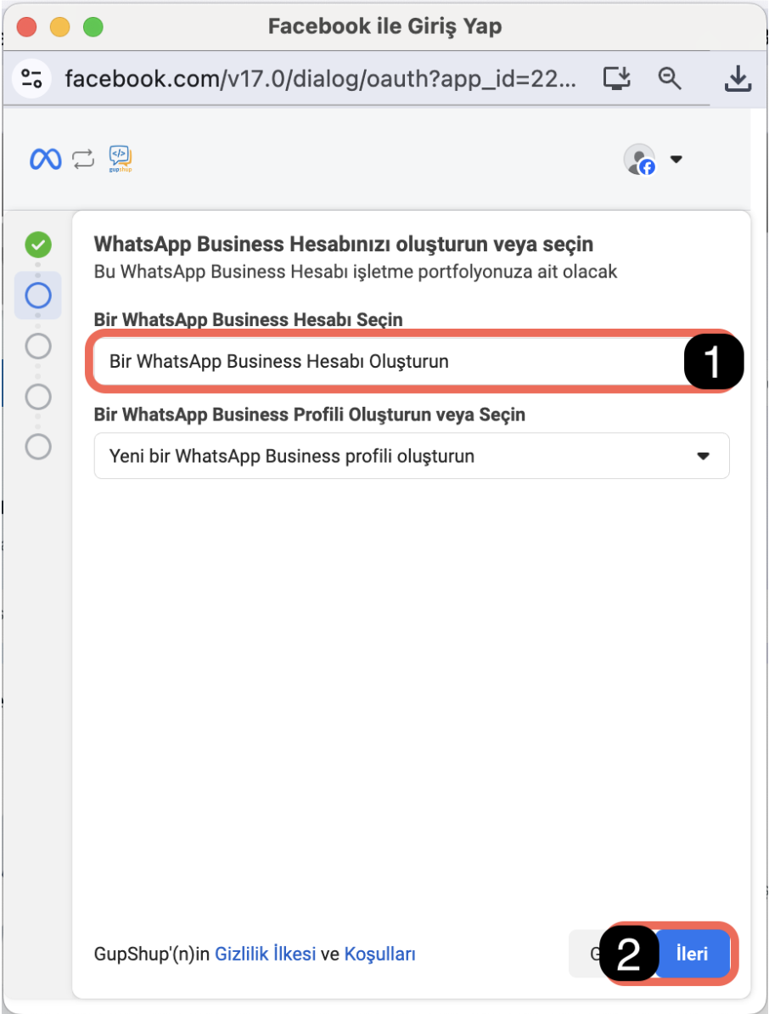This screenshot has width=769, height=1014.
Task: Click the blue İleri button
Action: [x=692, y=954]
